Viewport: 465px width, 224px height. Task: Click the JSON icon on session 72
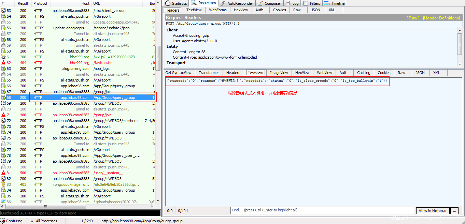(3, 121)
